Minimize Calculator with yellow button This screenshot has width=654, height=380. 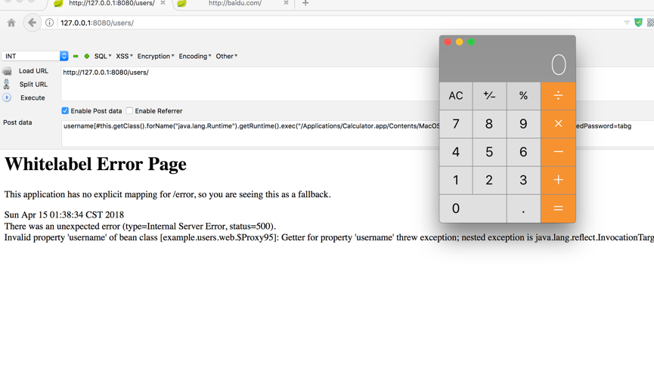point(459,42)
